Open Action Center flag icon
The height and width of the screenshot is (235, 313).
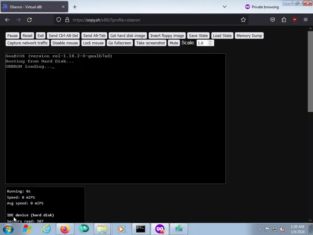pos(267,229)
